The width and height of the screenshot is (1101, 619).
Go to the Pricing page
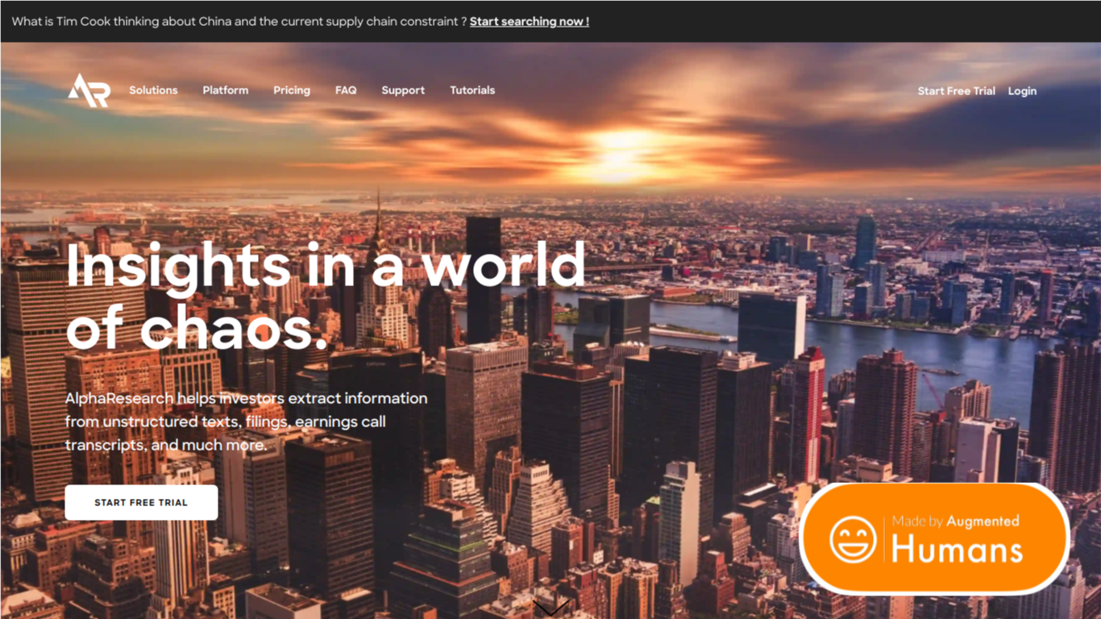coord(292,90)
